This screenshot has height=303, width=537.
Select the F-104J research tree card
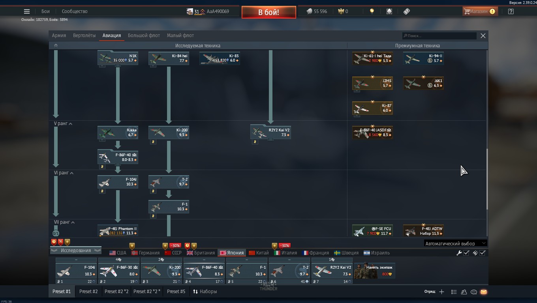coord(118,182)
